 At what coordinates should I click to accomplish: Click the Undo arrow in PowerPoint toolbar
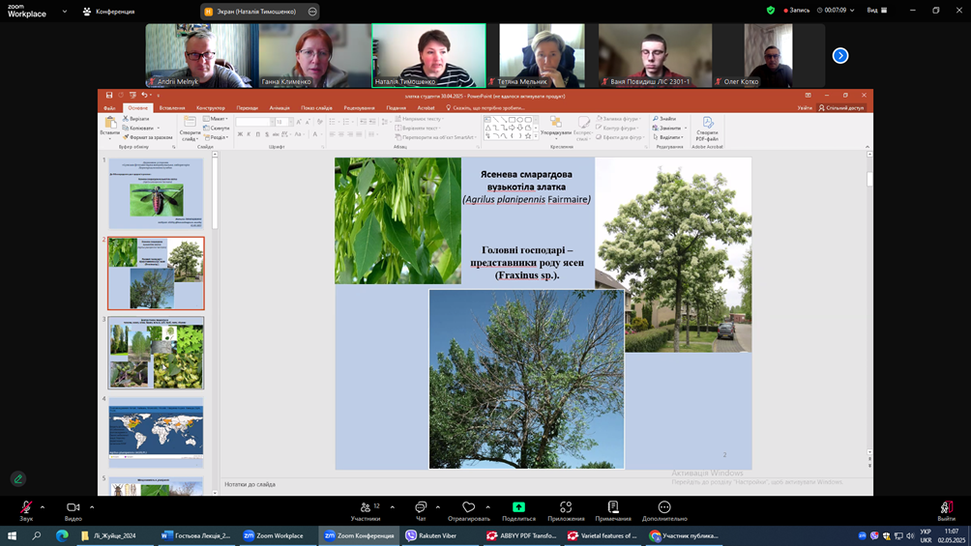[144, 96]
